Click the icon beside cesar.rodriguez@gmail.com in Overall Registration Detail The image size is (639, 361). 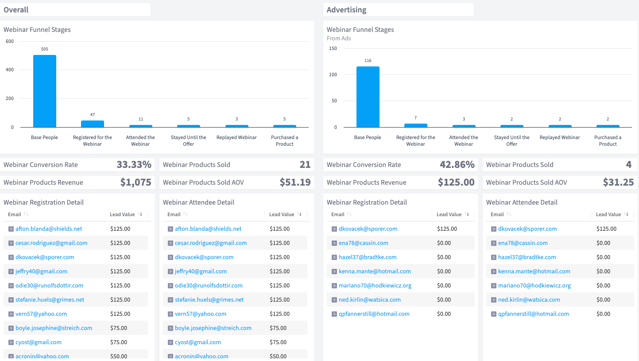[x=11, y=243]
